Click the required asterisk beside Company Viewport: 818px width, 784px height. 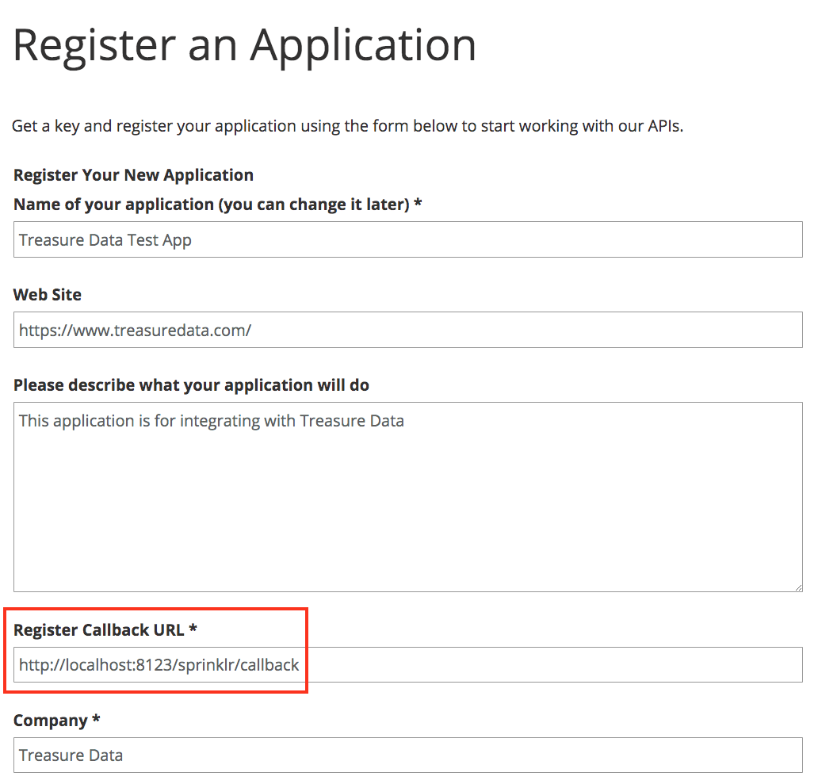click(96, 721)
